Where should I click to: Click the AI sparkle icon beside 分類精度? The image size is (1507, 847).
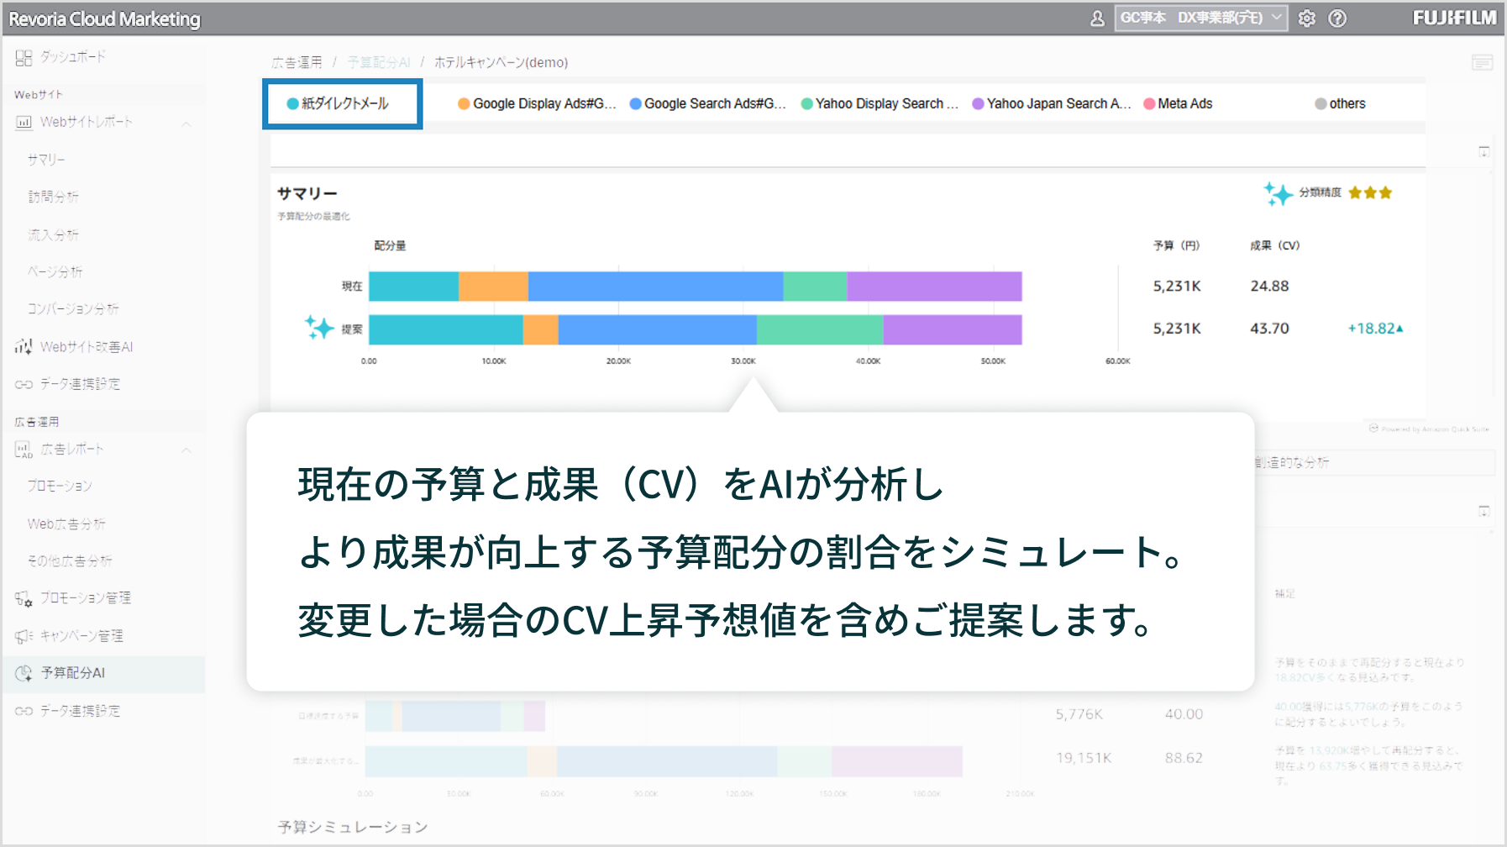pyautogui.click(x=1280, y=192)
